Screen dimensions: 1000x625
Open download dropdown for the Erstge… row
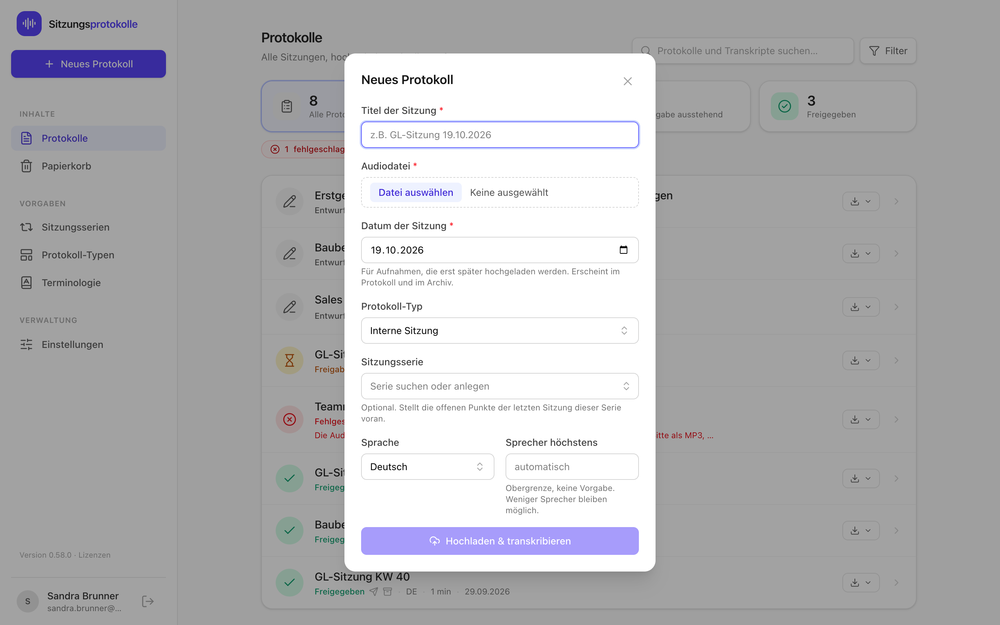tap(861, 201)
